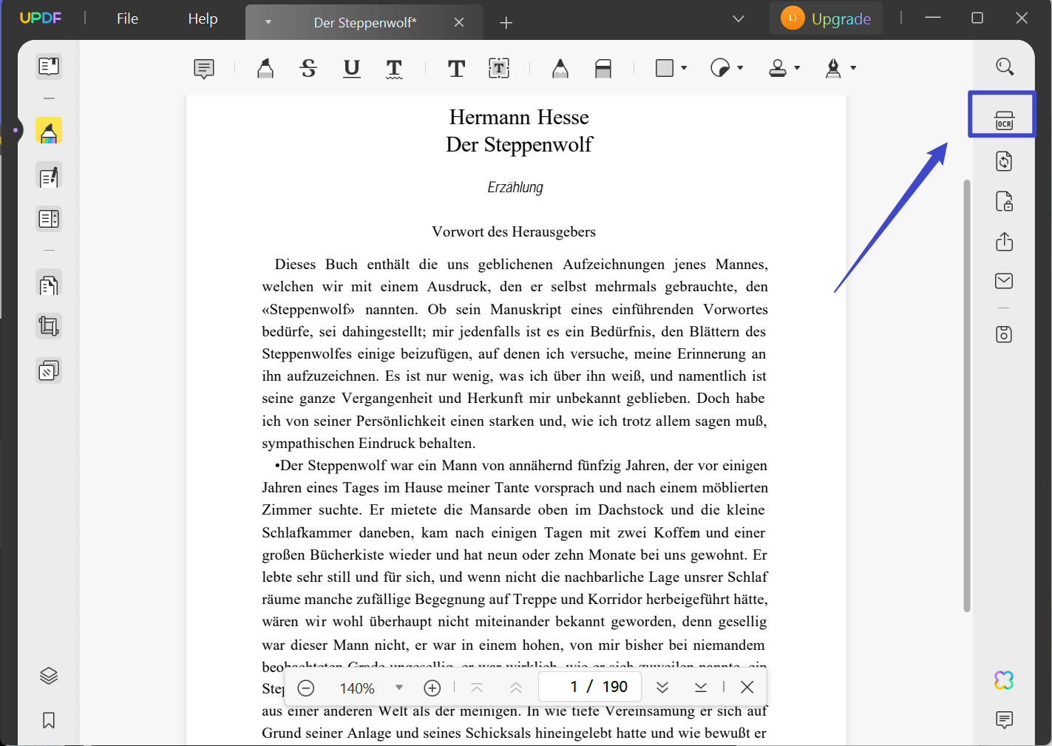1052x746 pixels.
Task: Open the Protect PDF lock icon
Action: click(x=1004, y=201)
